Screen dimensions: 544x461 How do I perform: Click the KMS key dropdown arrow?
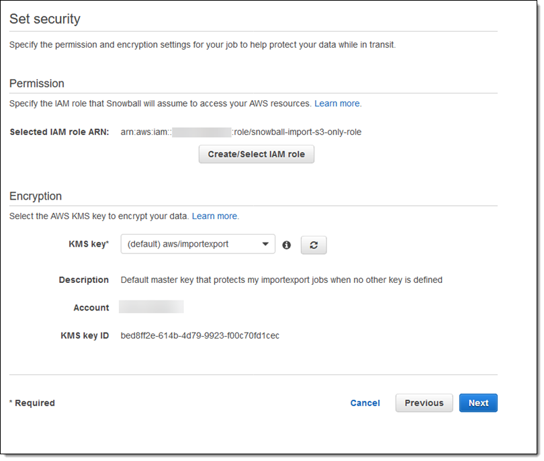(x=266, y=244)
